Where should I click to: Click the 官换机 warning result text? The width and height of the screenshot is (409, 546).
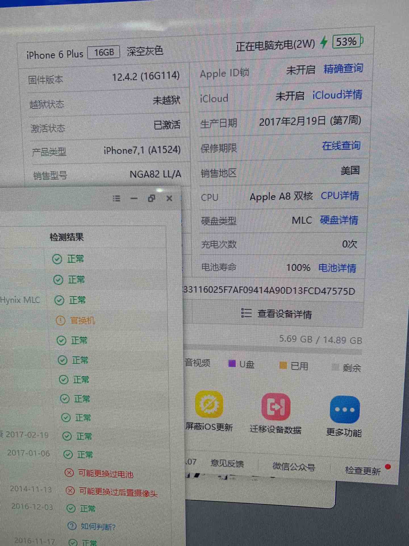coord(83,321)
